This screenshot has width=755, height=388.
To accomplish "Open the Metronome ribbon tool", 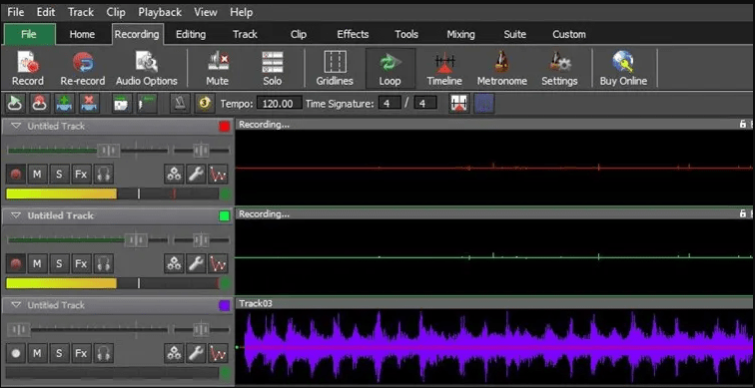I will pyautogui.click(x=501, y=68).
